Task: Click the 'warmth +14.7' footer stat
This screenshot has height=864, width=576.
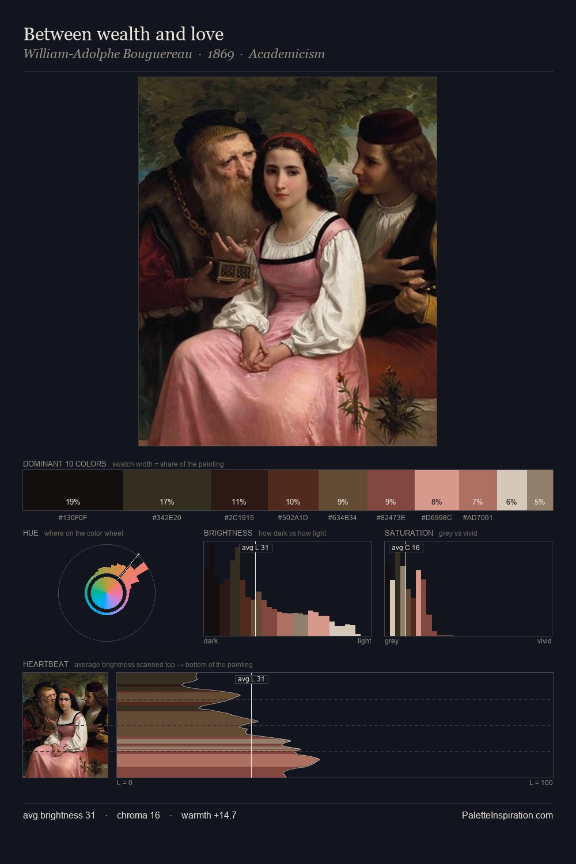Action: point(209,815)
